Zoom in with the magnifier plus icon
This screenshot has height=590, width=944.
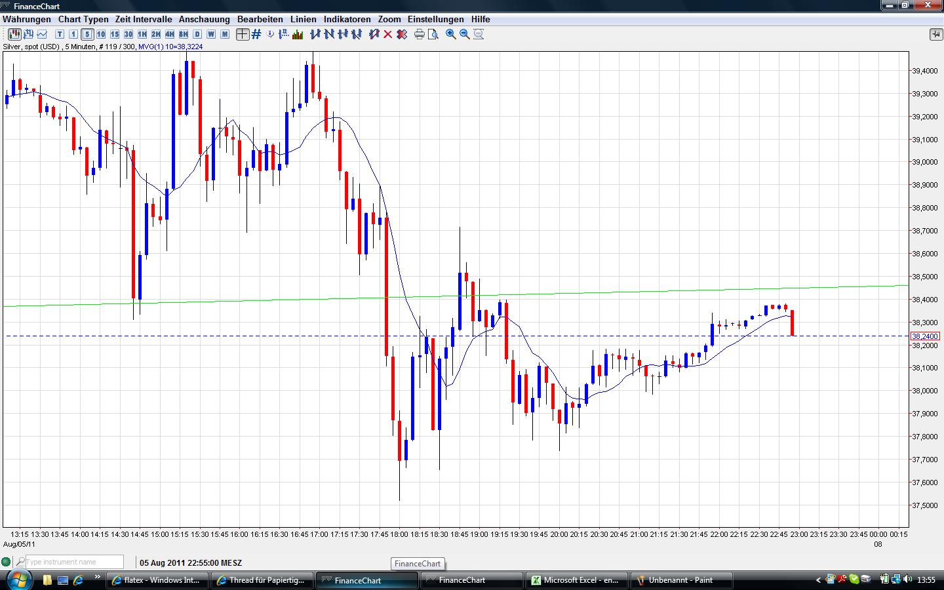tap(451, 34)
